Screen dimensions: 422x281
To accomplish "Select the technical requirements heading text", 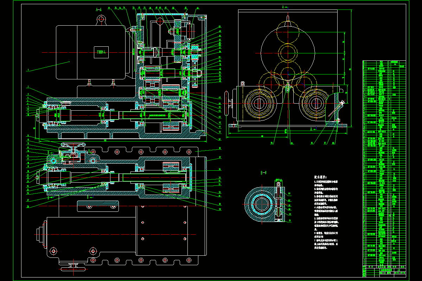I will (x=320, y=178).
